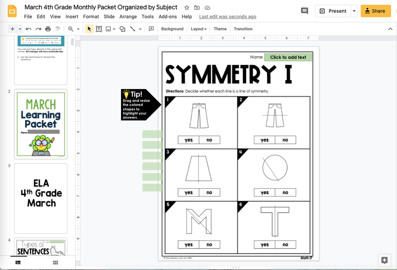This screenshot has width=397, height=270.
Task: Select the Line tool
Action: pos(132,29)
